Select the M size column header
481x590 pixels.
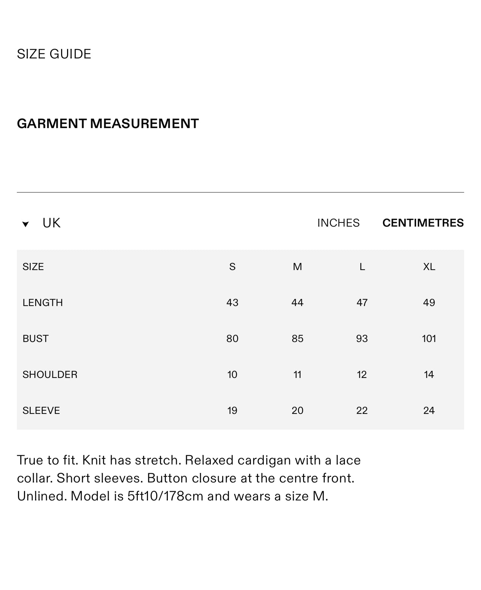[x=297, y=267]
